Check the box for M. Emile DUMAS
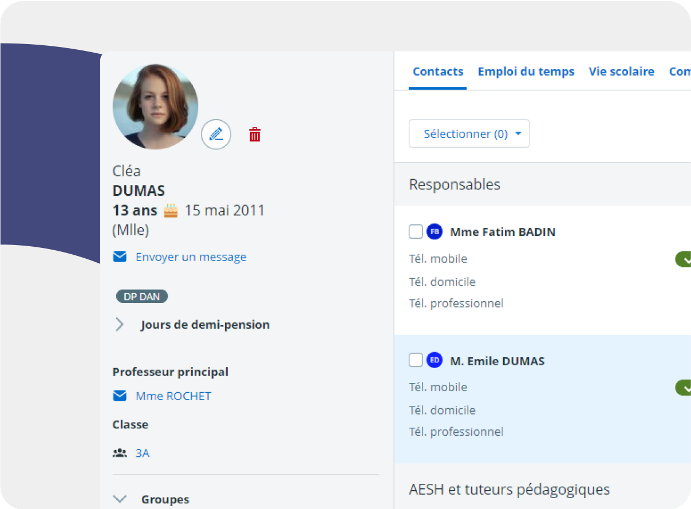The image size is (691, 509). [416, 360]
